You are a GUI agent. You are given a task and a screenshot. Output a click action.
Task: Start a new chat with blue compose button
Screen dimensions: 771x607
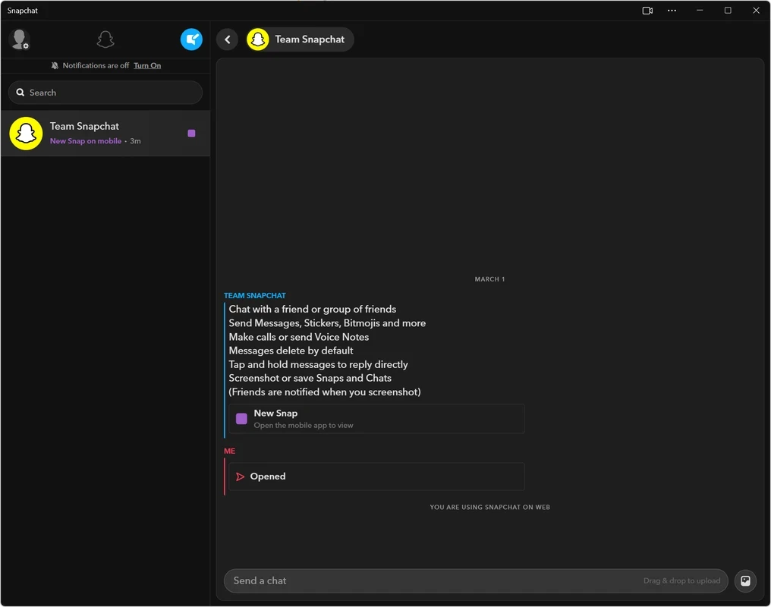coord(191,39)
